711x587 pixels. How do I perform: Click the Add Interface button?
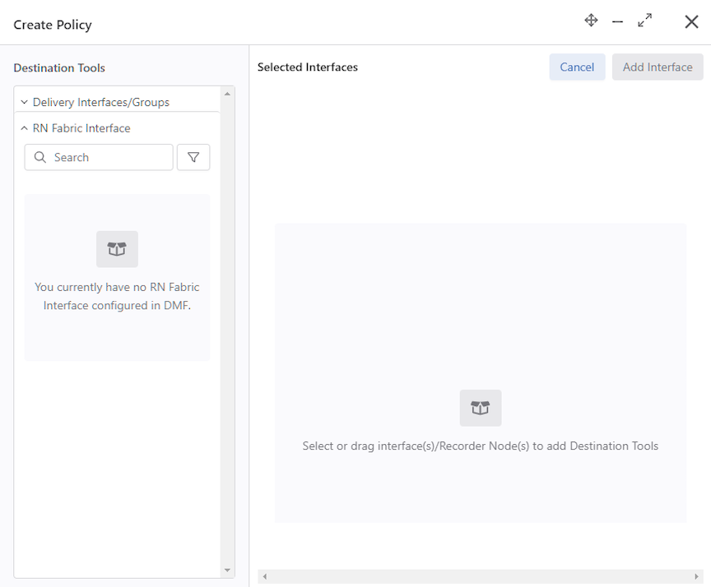pyautogui.click(x=658, y=67)
